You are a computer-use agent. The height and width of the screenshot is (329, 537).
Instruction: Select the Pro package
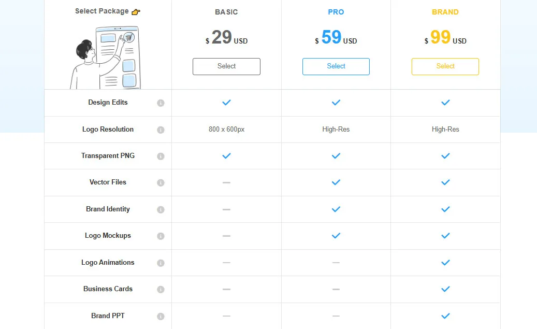pyautogui.click(x=336, y=66)
